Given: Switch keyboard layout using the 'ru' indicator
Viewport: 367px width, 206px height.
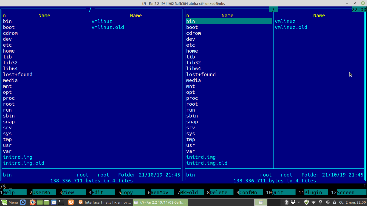Looking at the screenshot, I should tap(300, 202).
